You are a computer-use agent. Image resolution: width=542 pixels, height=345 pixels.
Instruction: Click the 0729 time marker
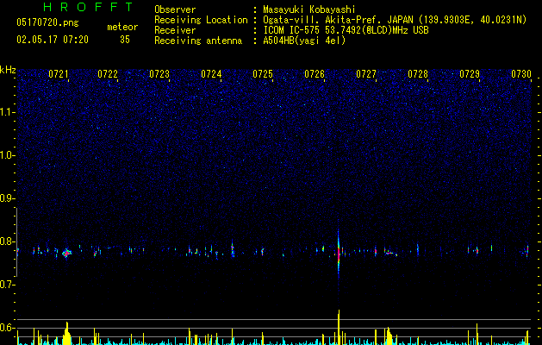click(x=470, y=74)
